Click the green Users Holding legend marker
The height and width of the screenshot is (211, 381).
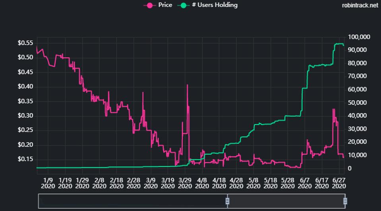click(x=183, y=5)
